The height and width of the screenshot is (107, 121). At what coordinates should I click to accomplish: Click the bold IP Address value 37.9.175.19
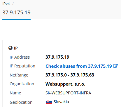[57, 57]
